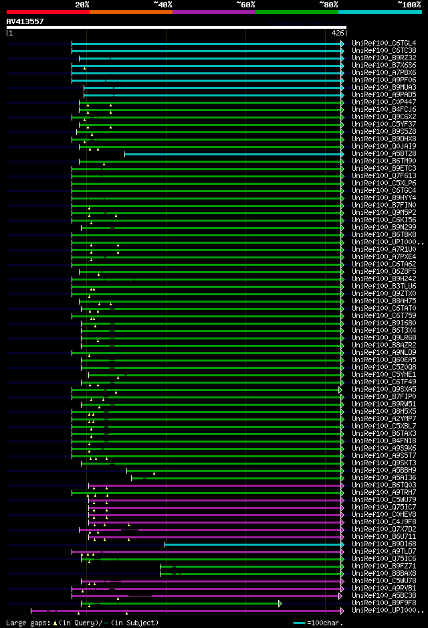Select hit UniRef100_Q0JAI9

click(x=384, y=146)
